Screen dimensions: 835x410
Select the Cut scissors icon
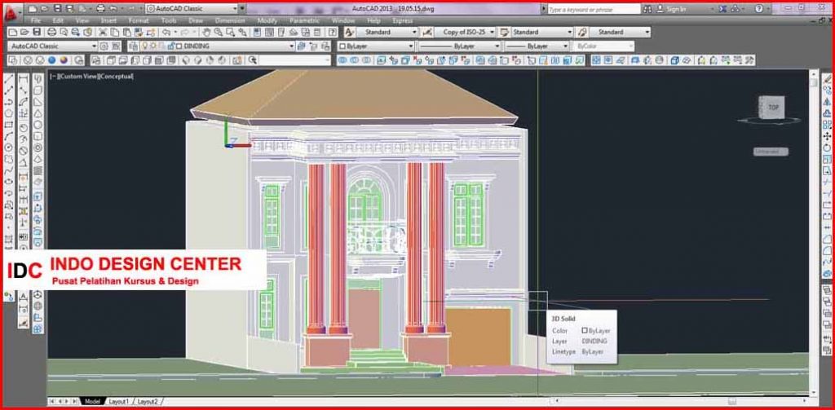pos(102,32)
